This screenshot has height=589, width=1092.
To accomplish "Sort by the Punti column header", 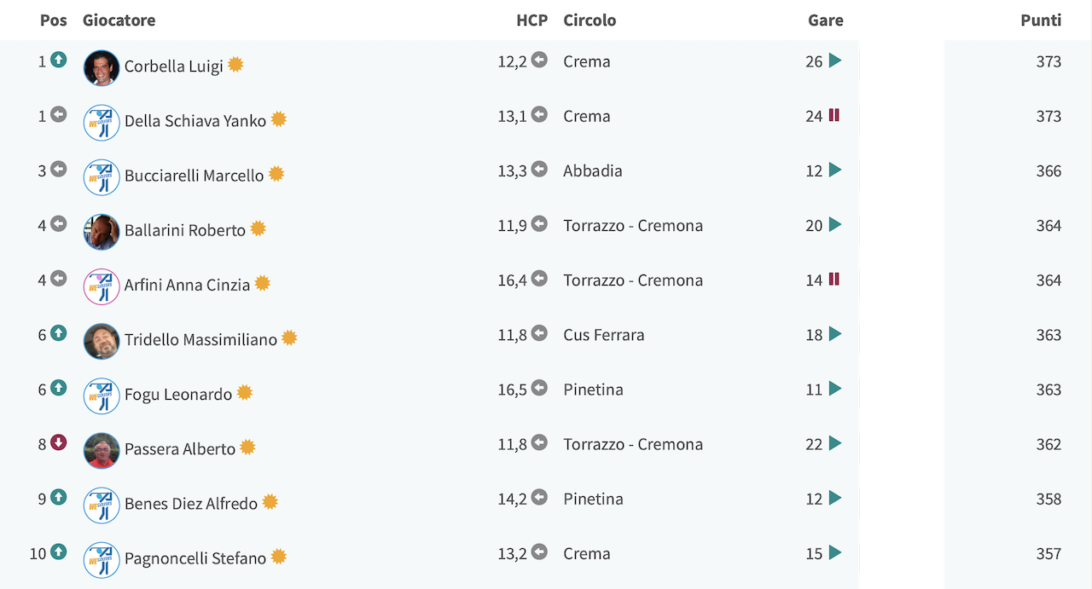I will pos(1041,20).
